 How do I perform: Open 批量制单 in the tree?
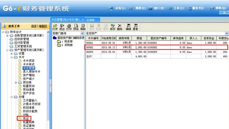tap(29, 122)
